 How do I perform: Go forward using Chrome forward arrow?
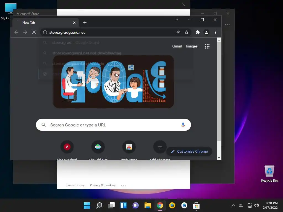tap(25, 33)
